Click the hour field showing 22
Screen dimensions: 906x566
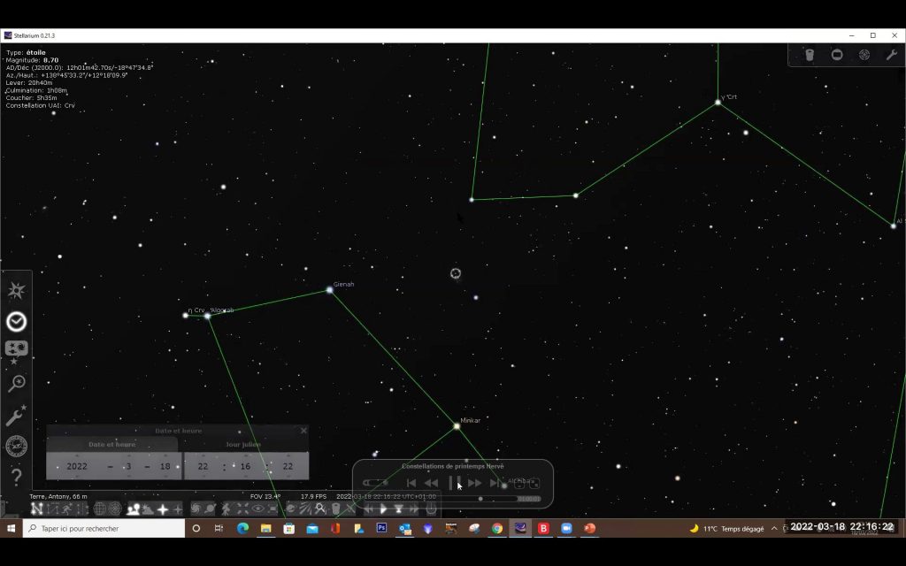point(203,466)
